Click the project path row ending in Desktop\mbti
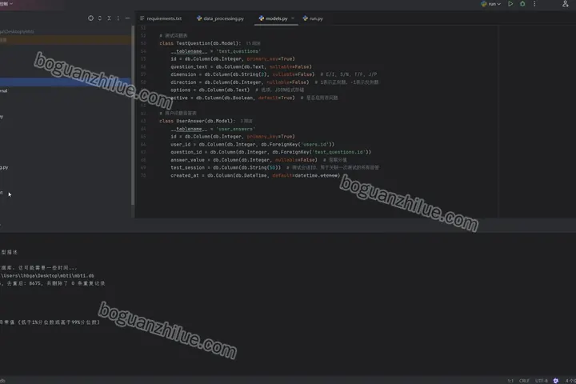576x384 pixels. tap(17, 32)
